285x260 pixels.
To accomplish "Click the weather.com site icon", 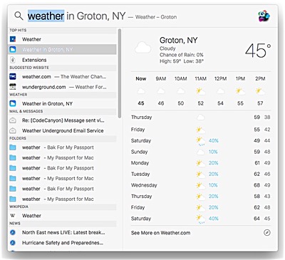I will point(13,76).
